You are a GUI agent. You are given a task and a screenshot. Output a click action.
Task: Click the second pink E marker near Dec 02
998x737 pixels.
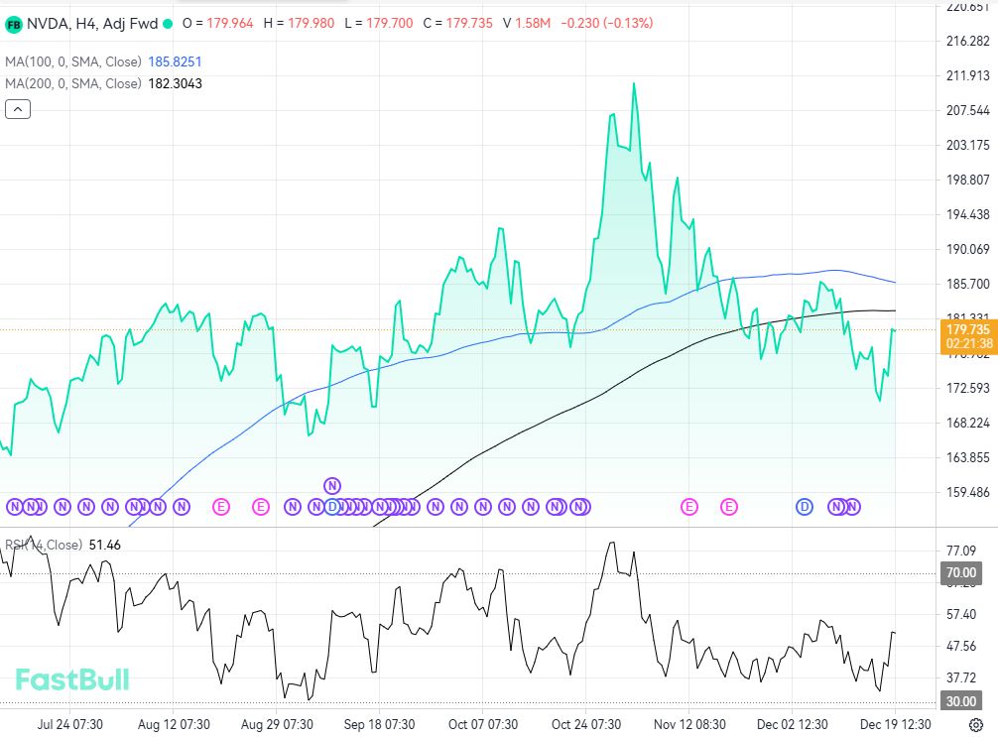point(730,506)
